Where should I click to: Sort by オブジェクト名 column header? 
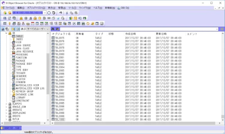[x=61, y=34]
